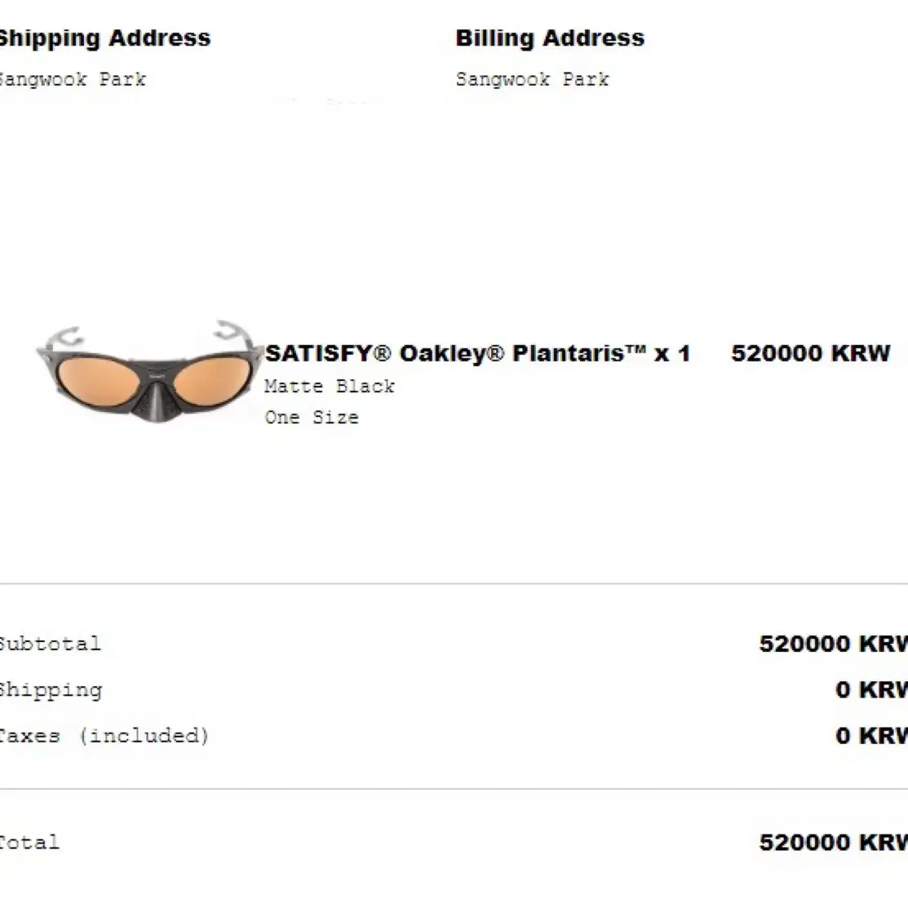
Task: Click Sangwook Park under Shipping Address
Action: click(x=73, y=79)
